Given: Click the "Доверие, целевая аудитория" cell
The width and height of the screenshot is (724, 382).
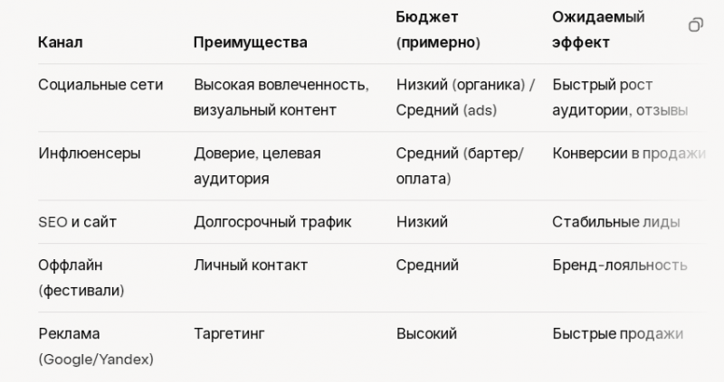Looking at the screenshot, I should tap(257, 166).
